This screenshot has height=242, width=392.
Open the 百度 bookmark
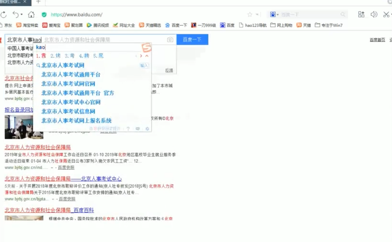click(x=227, y=25)
